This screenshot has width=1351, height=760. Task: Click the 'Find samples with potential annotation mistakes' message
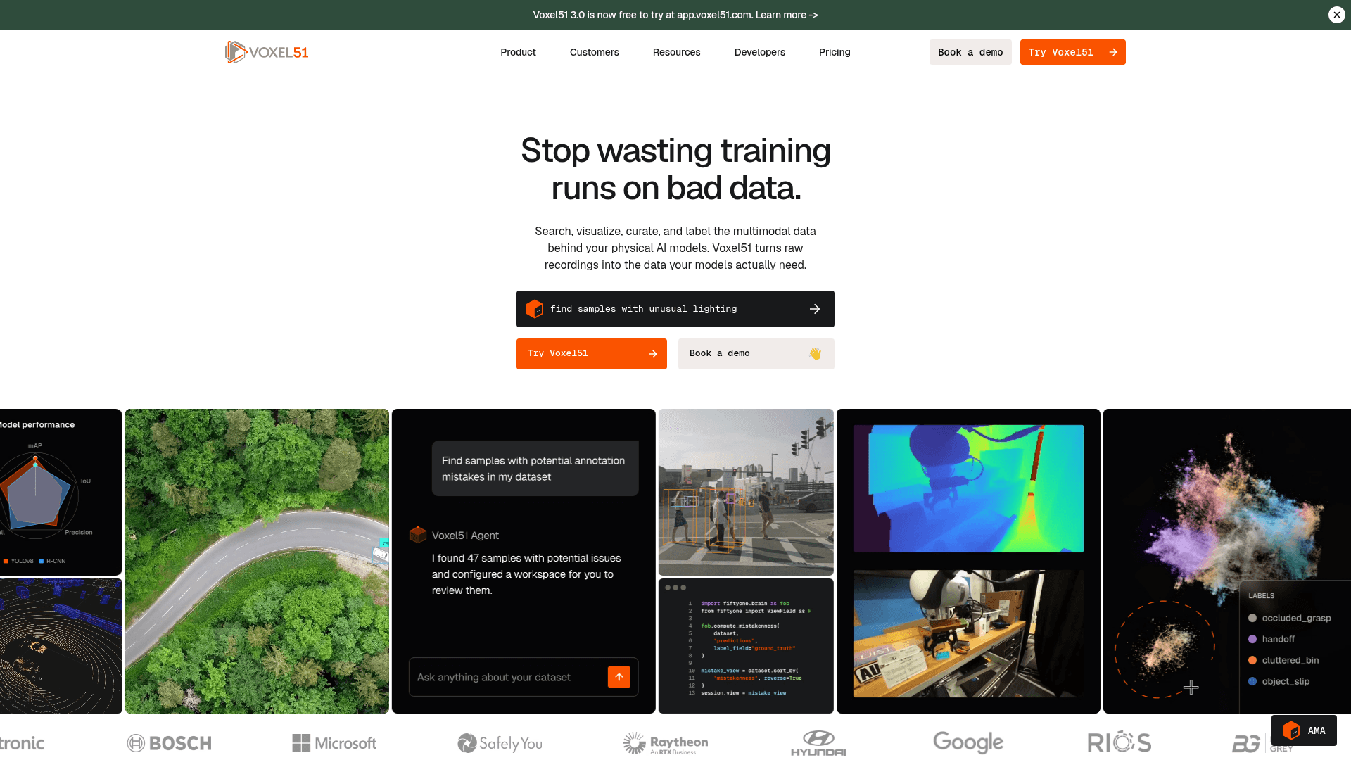(535, 469)
